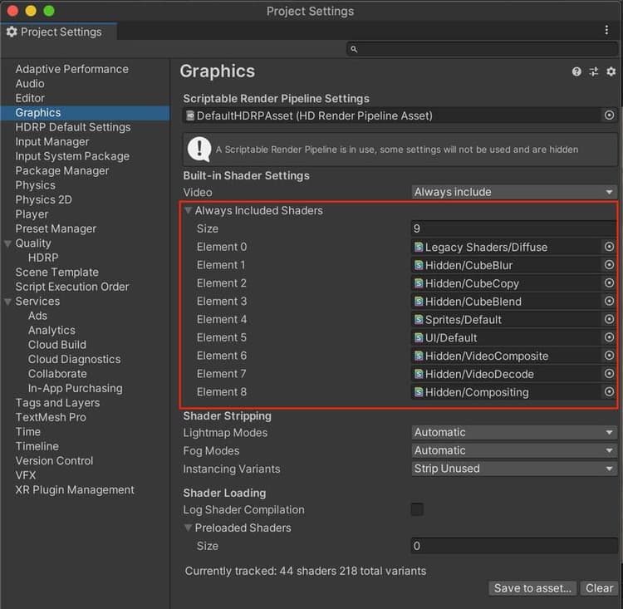The height and width of the screenshot is (609, 623).
Task: Toggle Log Shader Compilation checkbox
Action: (x=417, y=509)
